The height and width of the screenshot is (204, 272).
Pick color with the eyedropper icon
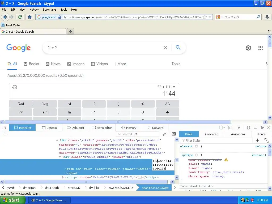pos(164,134)
